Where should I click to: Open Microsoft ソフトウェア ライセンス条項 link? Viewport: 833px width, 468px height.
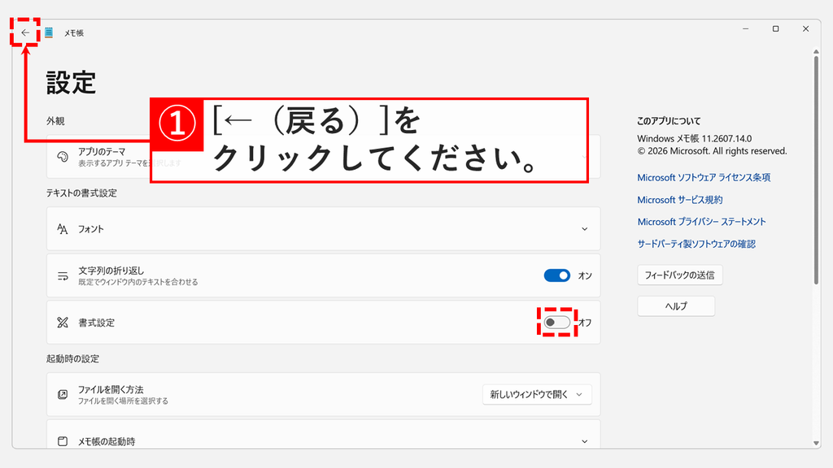pyautogui.click(x=704, y=177)
